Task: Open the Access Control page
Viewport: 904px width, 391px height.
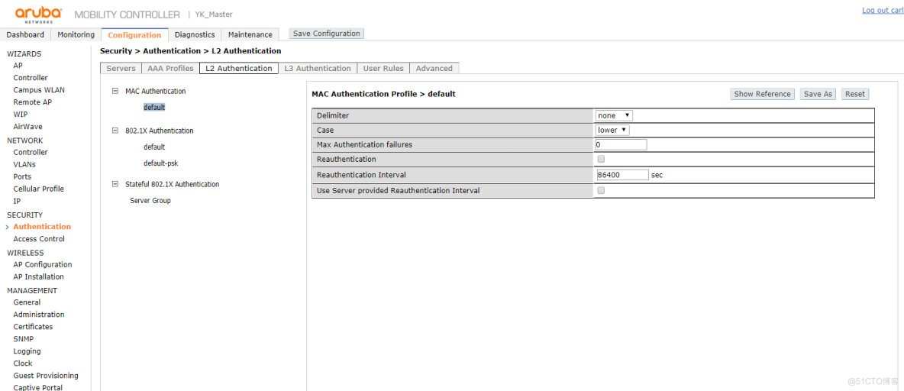Action: pyautogui.click(x=39, y=239)
